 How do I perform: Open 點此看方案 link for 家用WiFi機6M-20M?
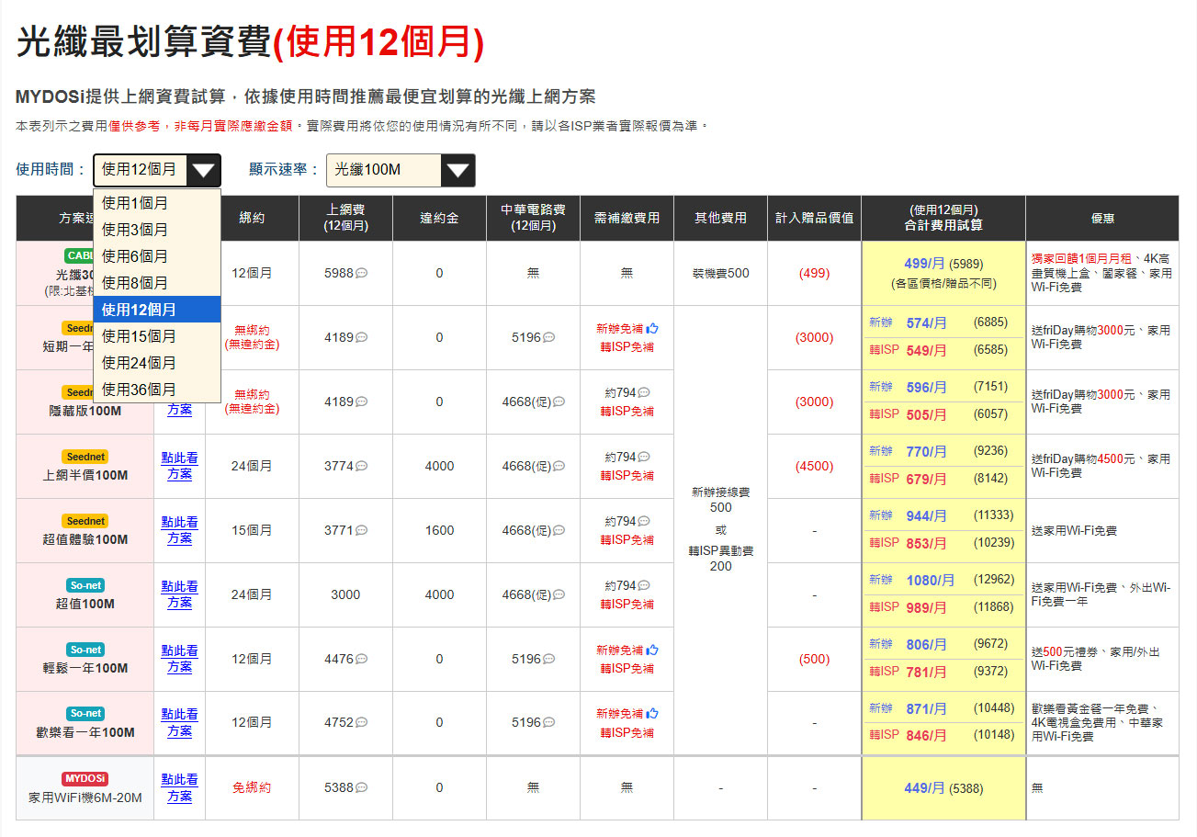179,787
